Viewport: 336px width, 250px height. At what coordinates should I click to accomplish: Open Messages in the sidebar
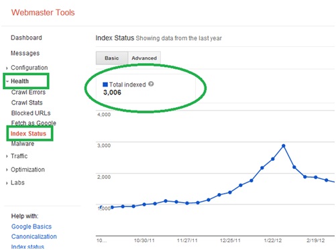coord(25,53)
